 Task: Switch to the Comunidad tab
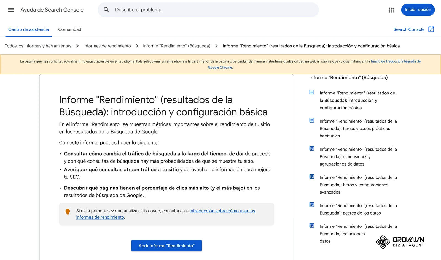(70, 29)
